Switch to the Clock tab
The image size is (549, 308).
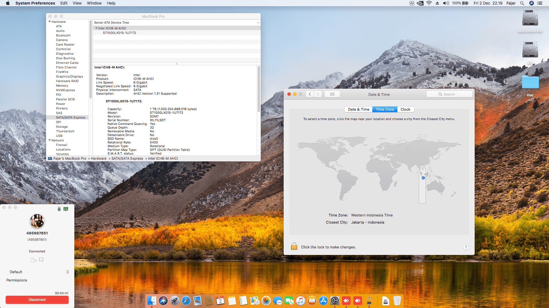point(405,109)
